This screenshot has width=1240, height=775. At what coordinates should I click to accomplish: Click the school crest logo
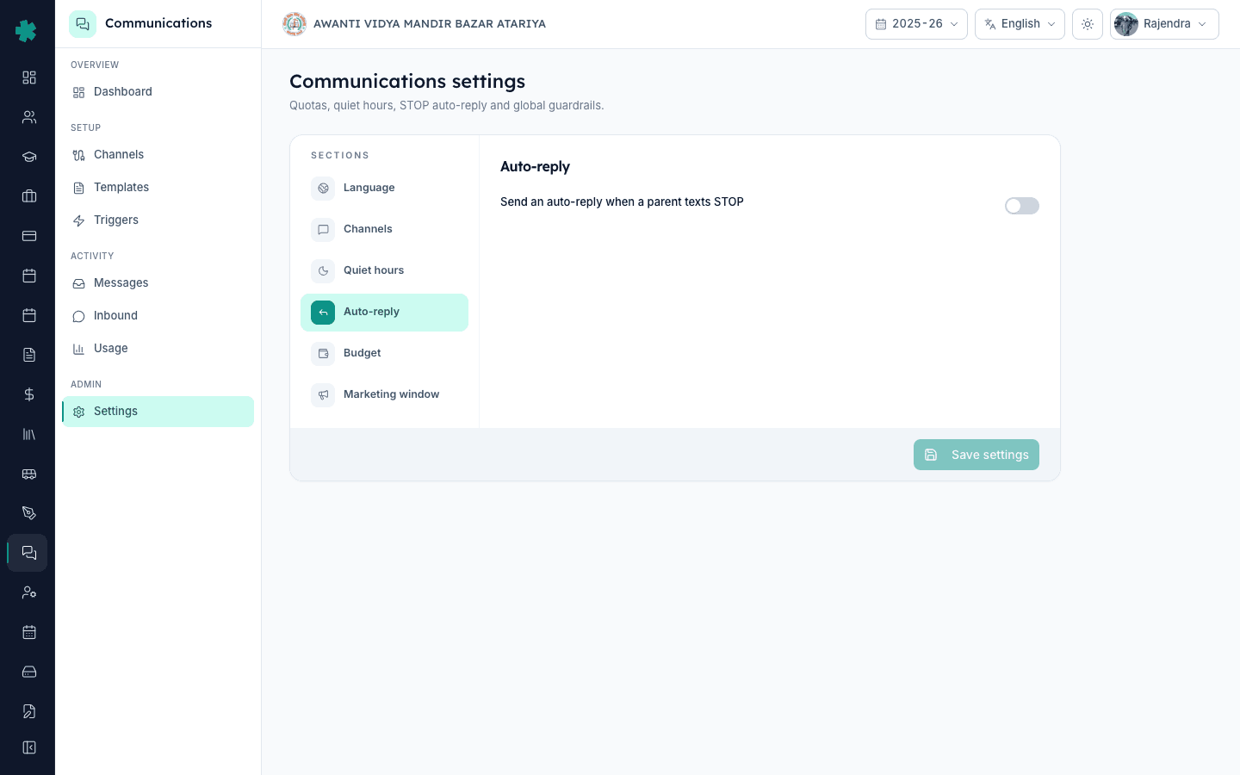click(x=294, y=24)
